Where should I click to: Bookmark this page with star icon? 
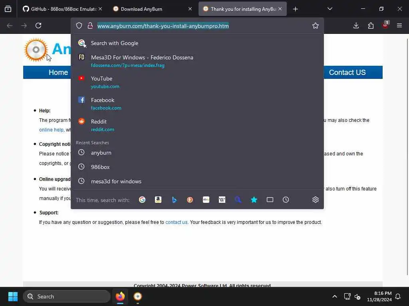(x=316, y=25)
